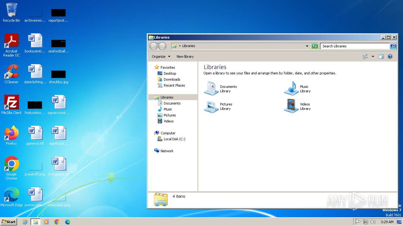
Task: Click the change view icon
Action: coord(366,56)
